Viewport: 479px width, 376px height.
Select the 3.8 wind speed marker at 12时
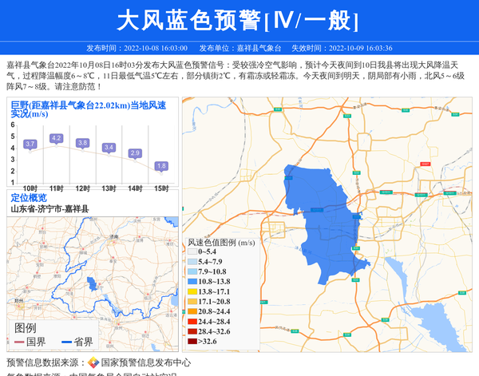pyautogui.click(x=82, y=143)
